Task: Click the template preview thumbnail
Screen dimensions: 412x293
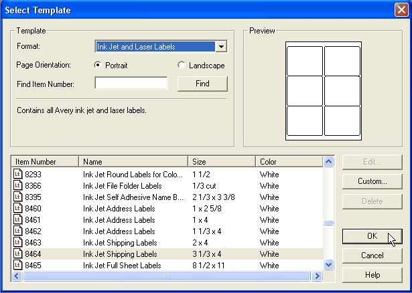Action: 305,90
